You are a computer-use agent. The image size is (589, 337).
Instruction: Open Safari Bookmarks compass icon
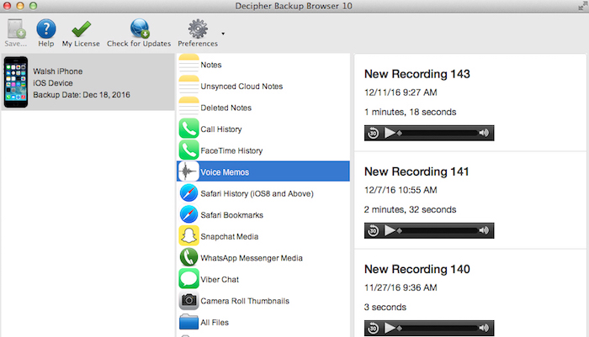[188, 214]
